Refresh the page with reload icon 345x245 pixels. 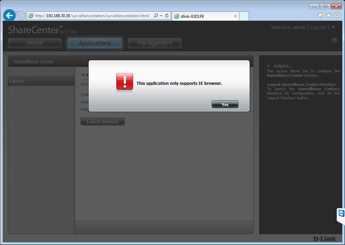(167, 15)
